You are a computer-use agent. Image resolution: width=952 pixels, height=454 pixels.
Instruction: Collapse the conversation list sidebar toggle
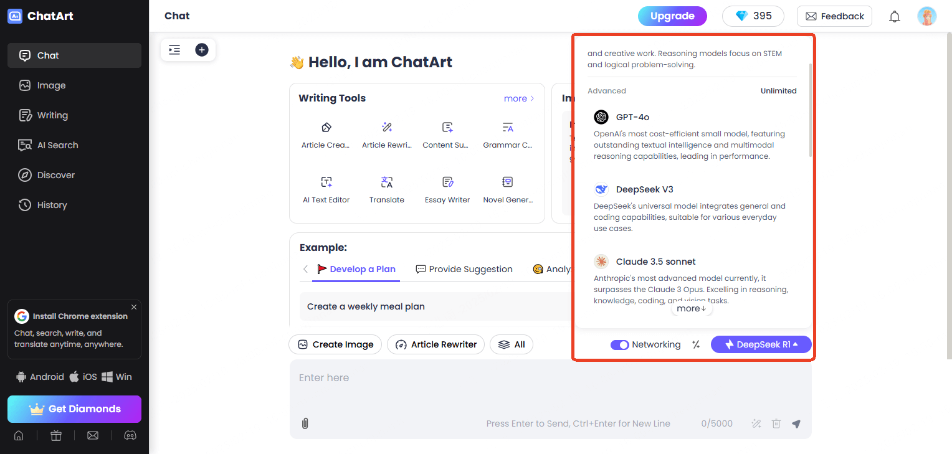point(174,50)
